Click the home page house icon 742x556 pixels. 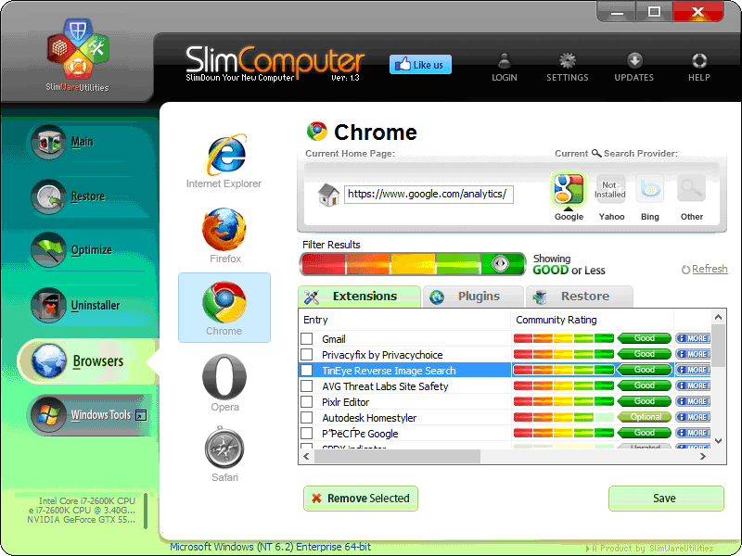328,195
